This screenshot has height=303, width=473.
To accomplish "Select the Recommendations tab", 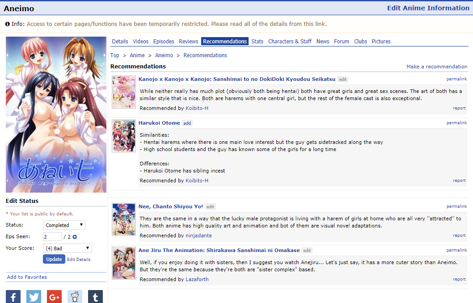I will click(225, 41).
